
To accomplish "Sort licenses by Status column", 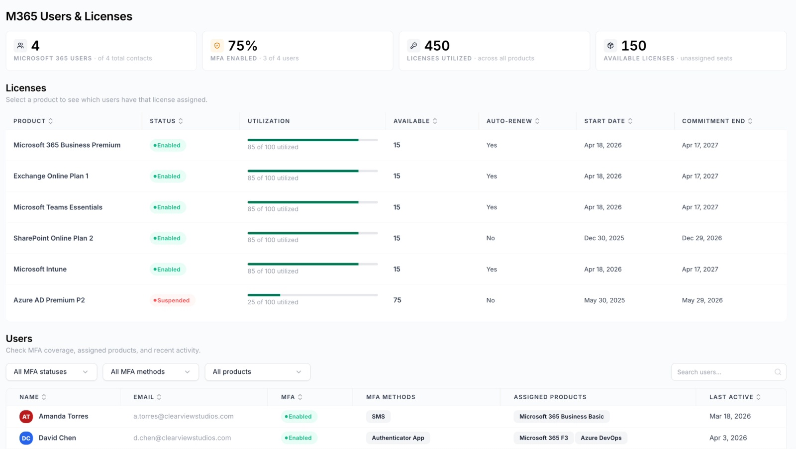I will click(166, 121).
